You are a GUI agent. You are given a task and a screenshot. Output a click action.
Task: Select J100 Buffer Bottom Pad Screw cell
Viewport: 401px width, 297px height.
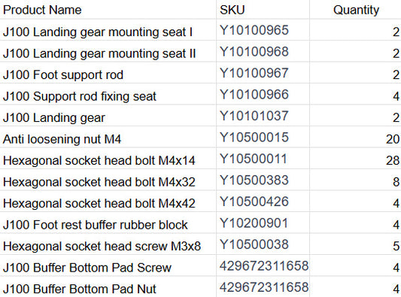click(x=108, y=266)
